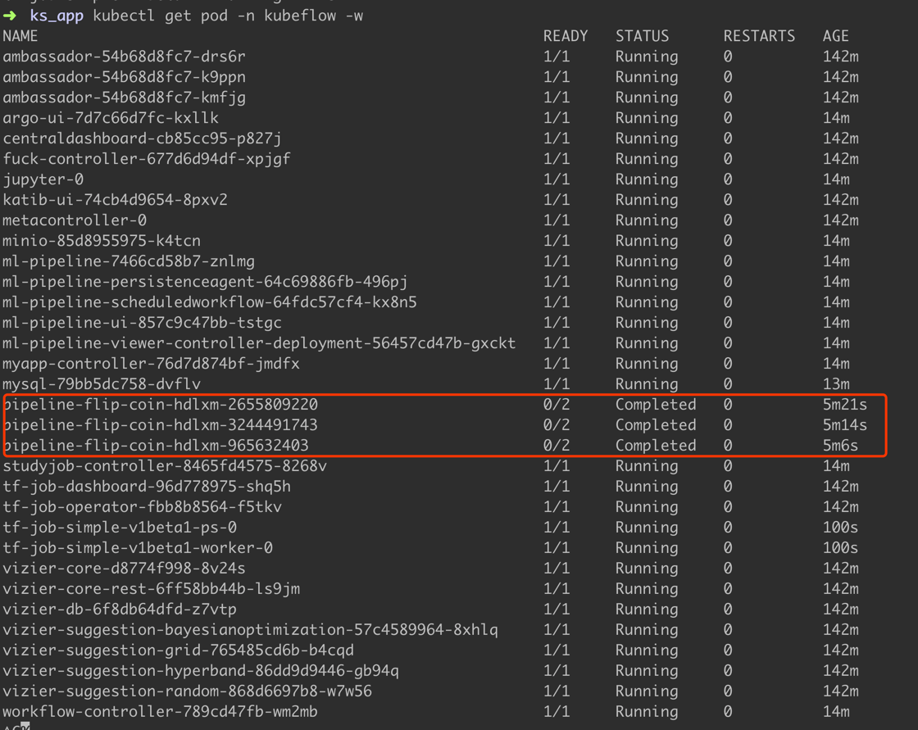
Task: Click the AGE column header
Action: click(x=836, y=36)
